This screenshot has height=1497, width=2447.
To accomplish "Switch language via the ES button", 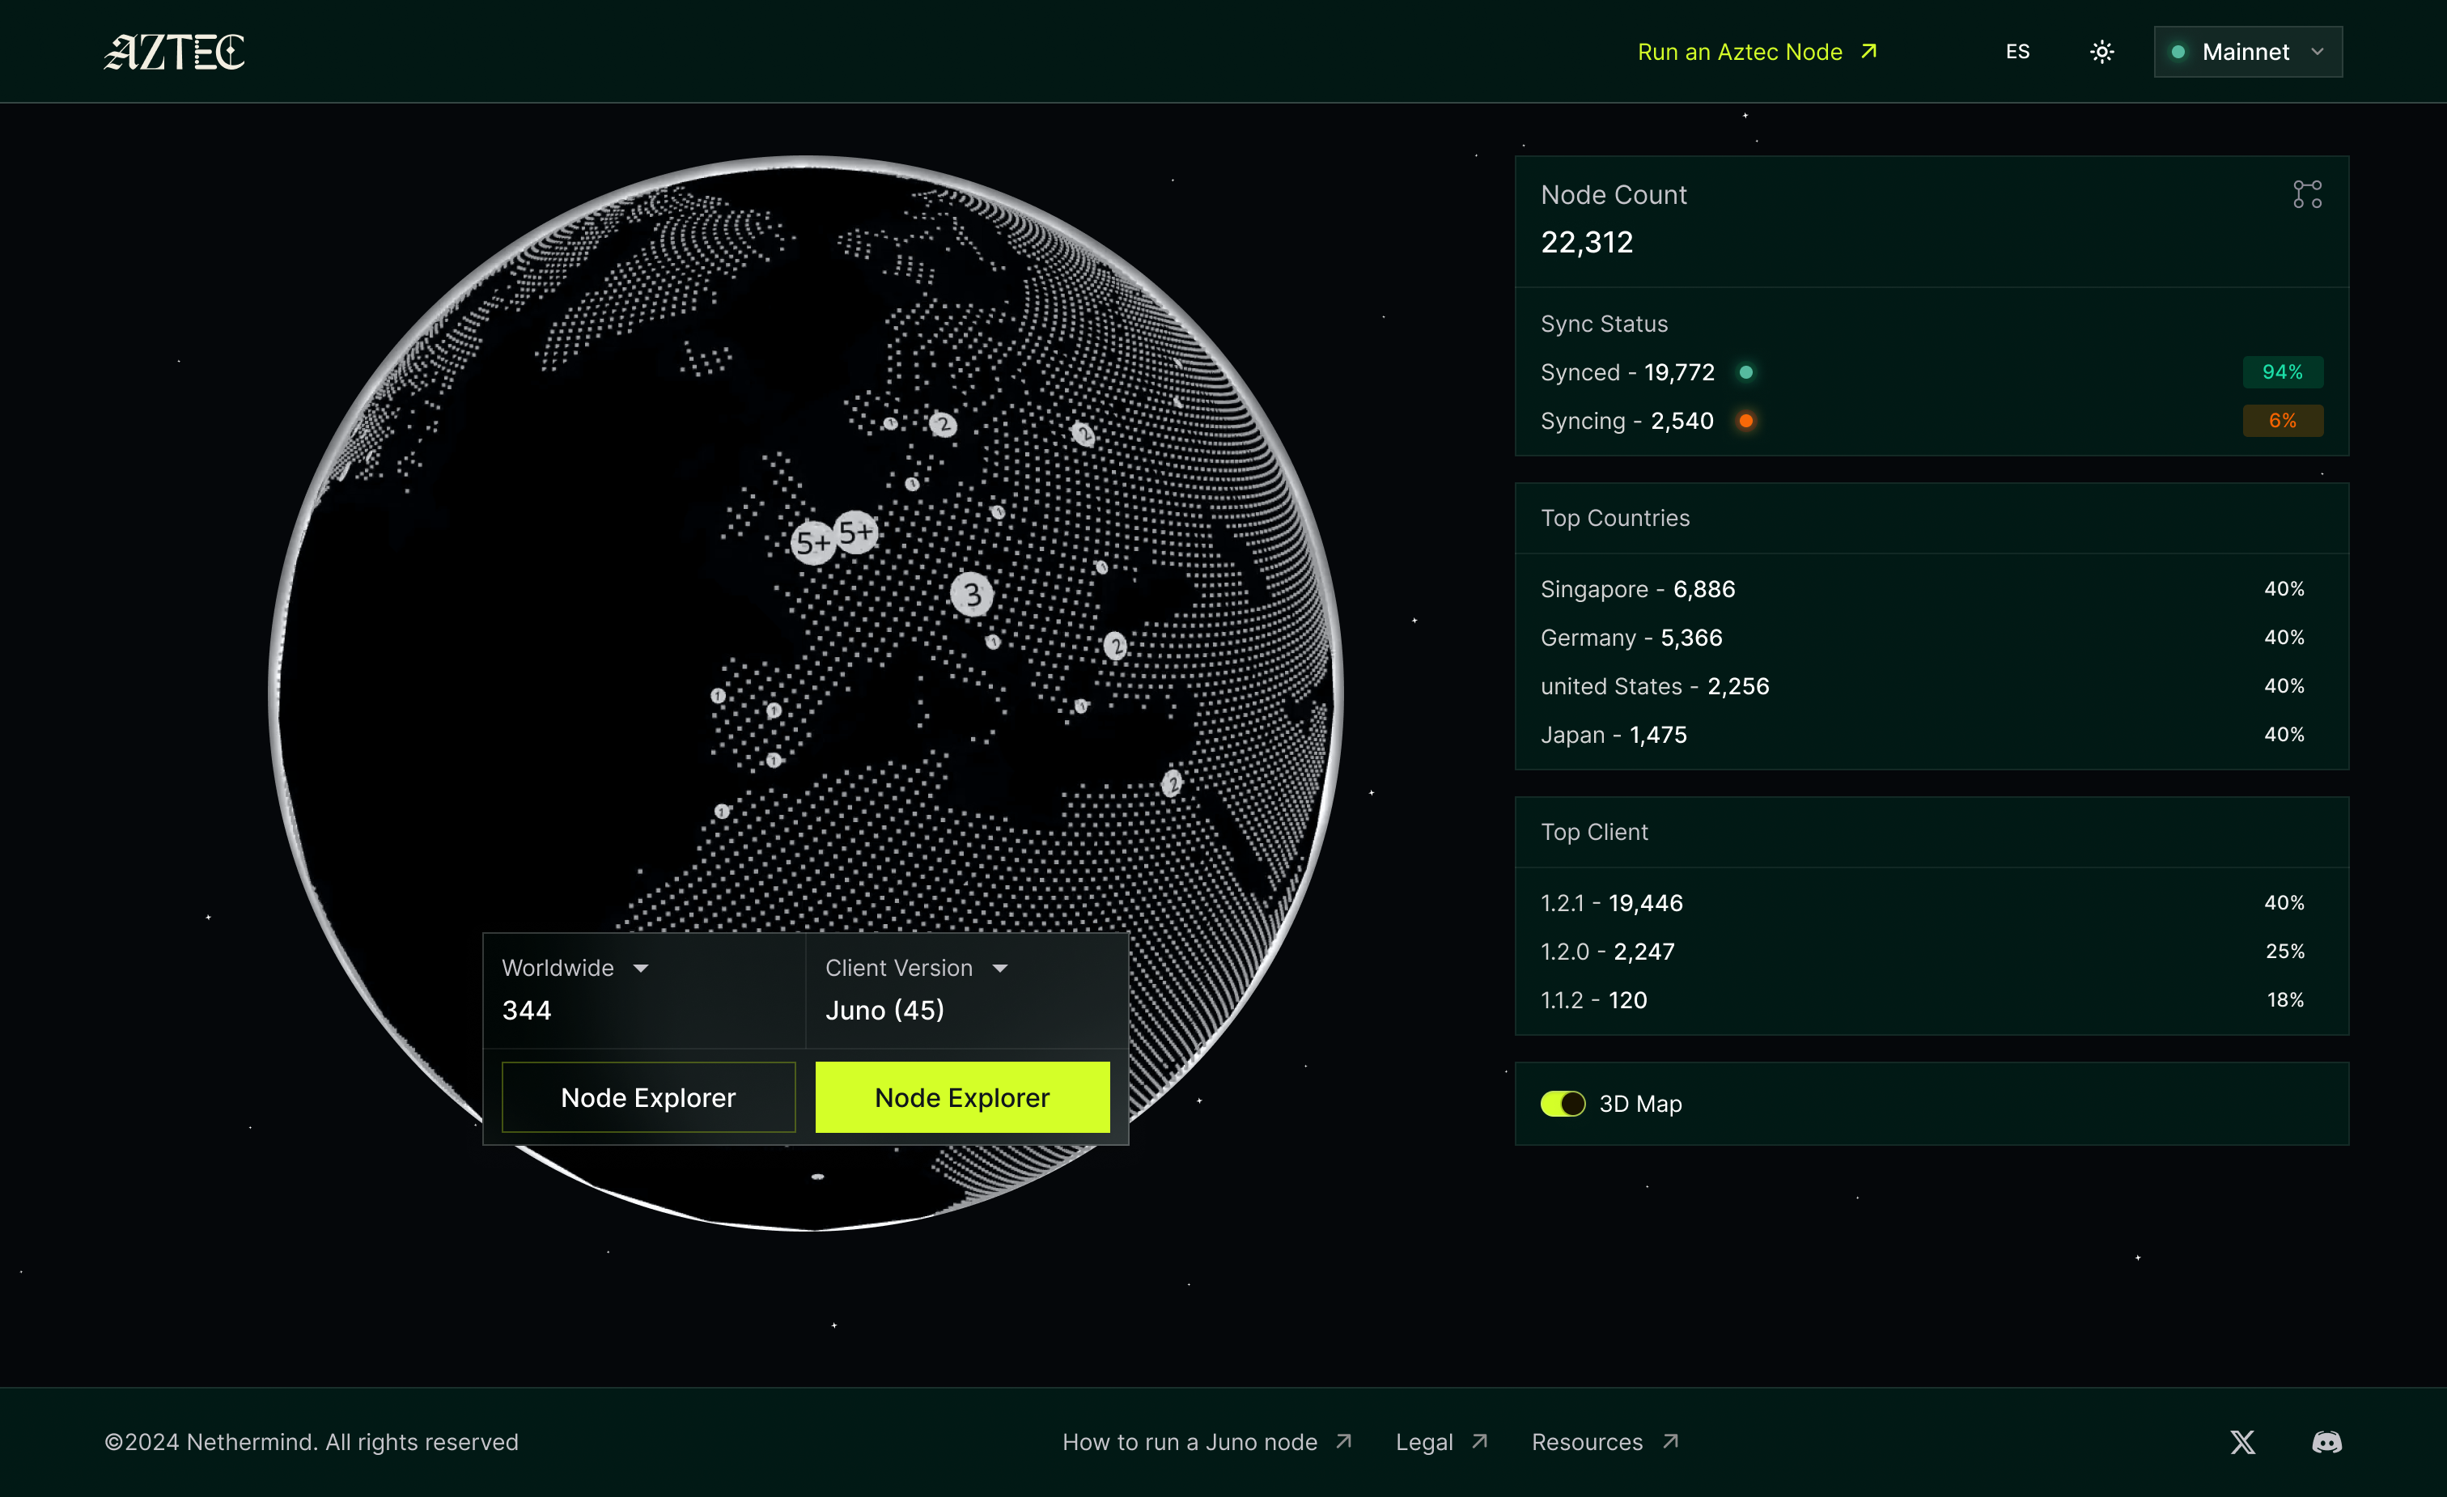I will point(2017,52).
